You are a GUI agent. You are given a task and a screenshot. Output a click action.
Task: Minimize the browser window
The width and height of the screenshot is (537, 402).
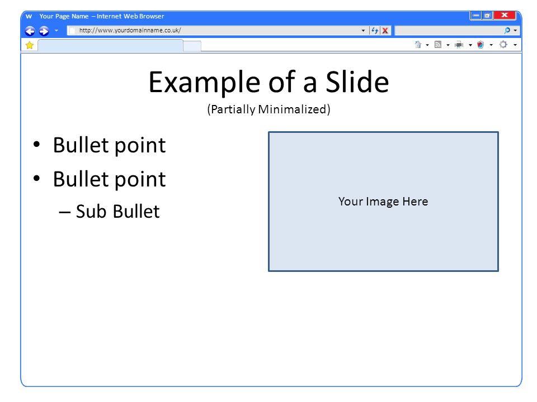[476, 16]
